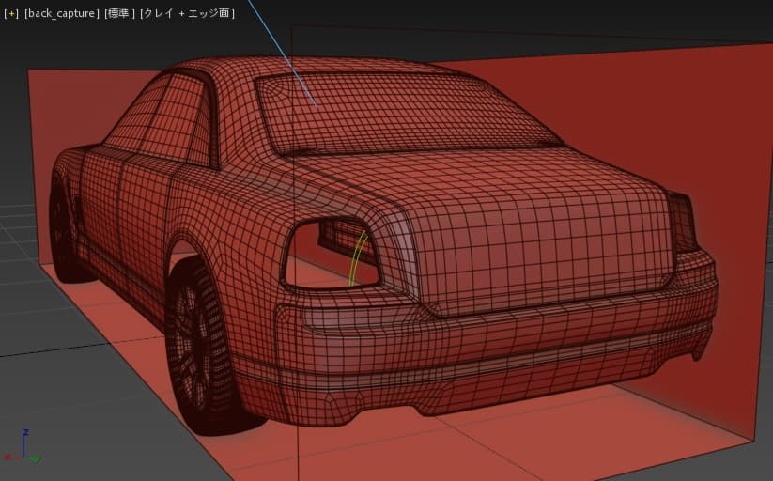The width and height of the screenshot is (773, 481).
Task: Open the クレイ + エッジ面 display menu
Action: tap(187, 14)
